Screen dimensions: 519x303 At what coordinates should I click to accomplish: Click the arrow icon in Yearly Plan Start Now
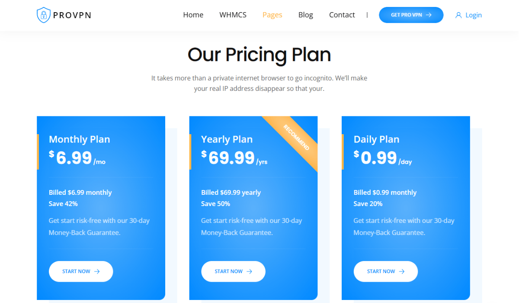249,271
